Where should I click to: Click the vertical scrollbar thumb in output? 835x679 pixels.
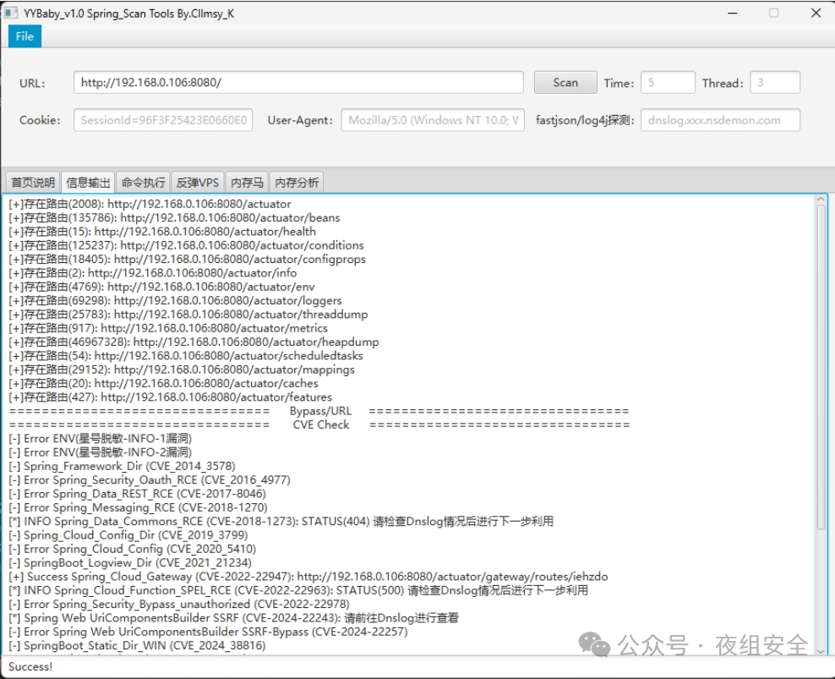pyautogui.click(x=821, y=367)
